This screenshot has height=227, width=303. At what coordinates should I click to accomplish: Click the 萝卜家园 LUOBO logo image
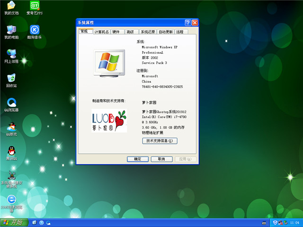(x=109, y=121)
